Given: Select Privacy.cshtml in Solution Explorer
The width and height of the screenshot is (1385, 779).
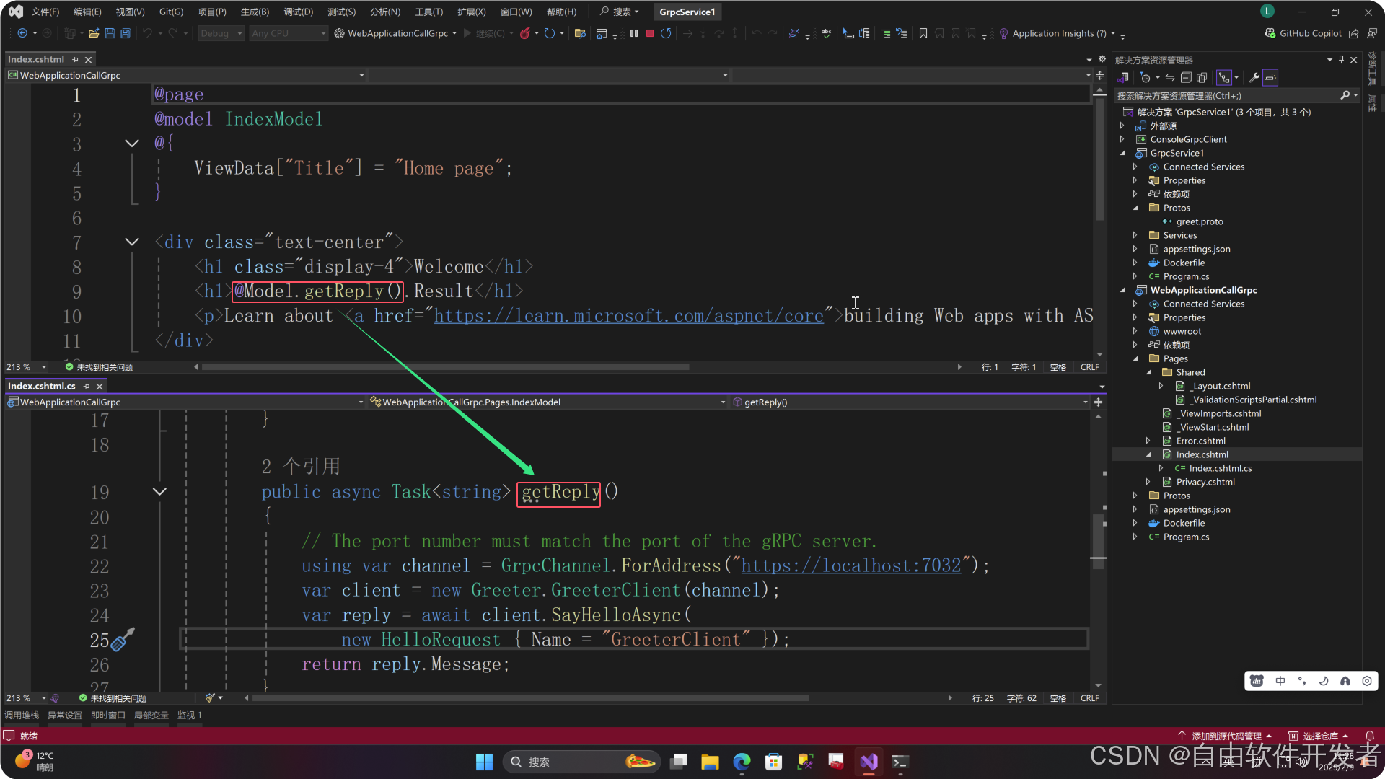Looking at the screenshot, I should pos(1205,482).
